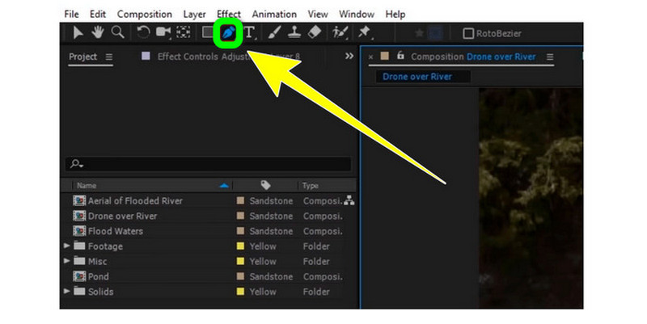The image size is (647, 324).
Task: Click Yellow label swatch for Solids folder
Action: click(240, 292)
